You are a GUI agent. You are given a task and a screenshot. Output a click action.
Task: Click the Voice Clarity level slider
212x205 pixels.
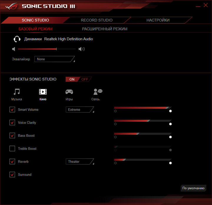pyautogui.click(x=143, y=121)
